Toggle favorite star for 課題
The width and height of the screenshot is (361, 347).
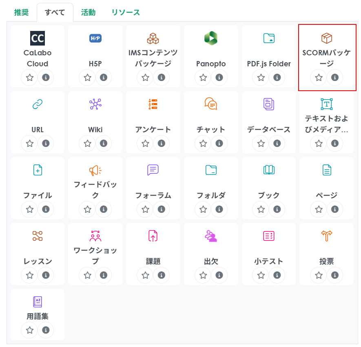tap(145, 275)
